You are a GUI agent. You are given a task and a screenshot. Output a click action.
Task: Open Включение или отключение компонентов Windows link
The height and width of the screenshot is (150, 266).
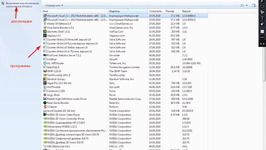tap(22, 5)
